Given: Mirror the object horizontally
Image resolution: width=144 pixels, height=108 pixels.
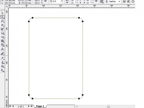Looking at the screenshot, I should point(67,1).
